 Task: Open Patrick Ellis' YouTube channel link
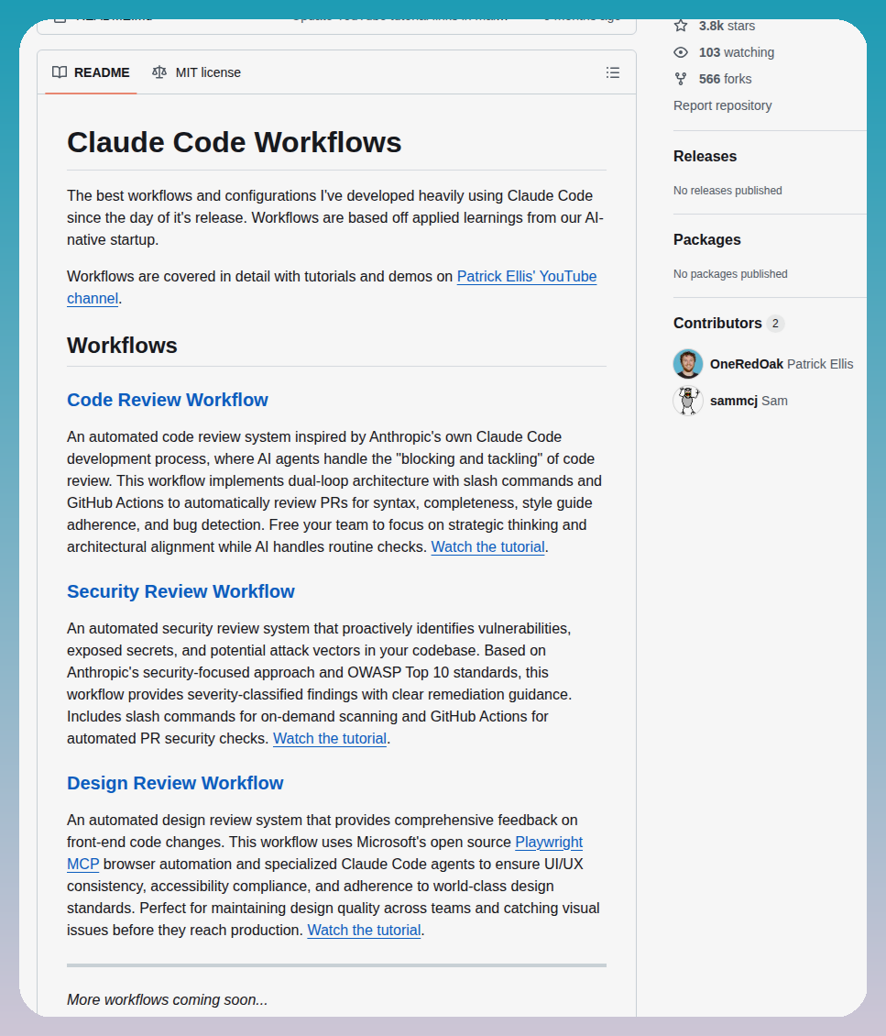[x=527, y=276]
